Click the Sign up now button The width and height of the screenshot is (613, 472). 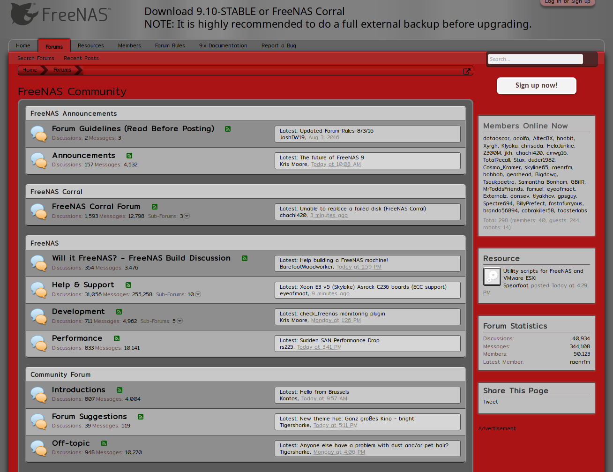click(537, 85)
